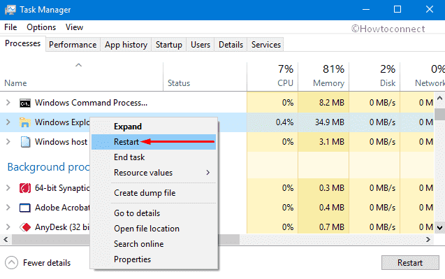Open the Resource values submenu arrow
Image resolution: width=445 pixels, height=279 pixels.
click(208, 173)
